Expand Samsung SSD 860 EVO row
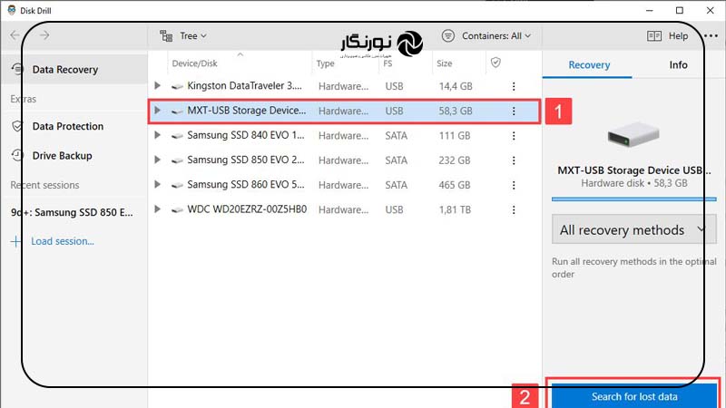 pos(157,184)
